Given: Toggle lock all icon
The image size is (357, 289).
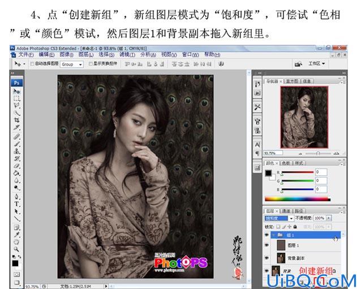Looking at the screenshot, I should pyautogui.click(x=295, y=227).
